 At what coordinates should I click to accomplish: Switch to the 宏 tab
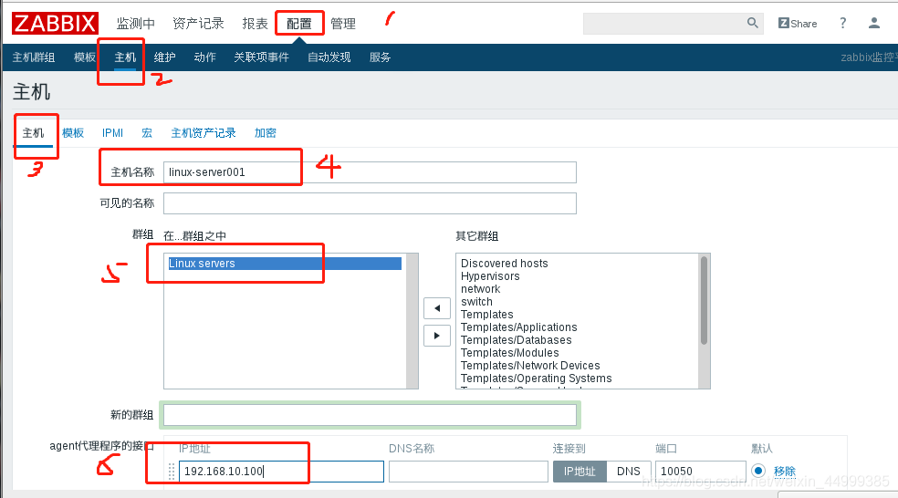pos(147,133)
